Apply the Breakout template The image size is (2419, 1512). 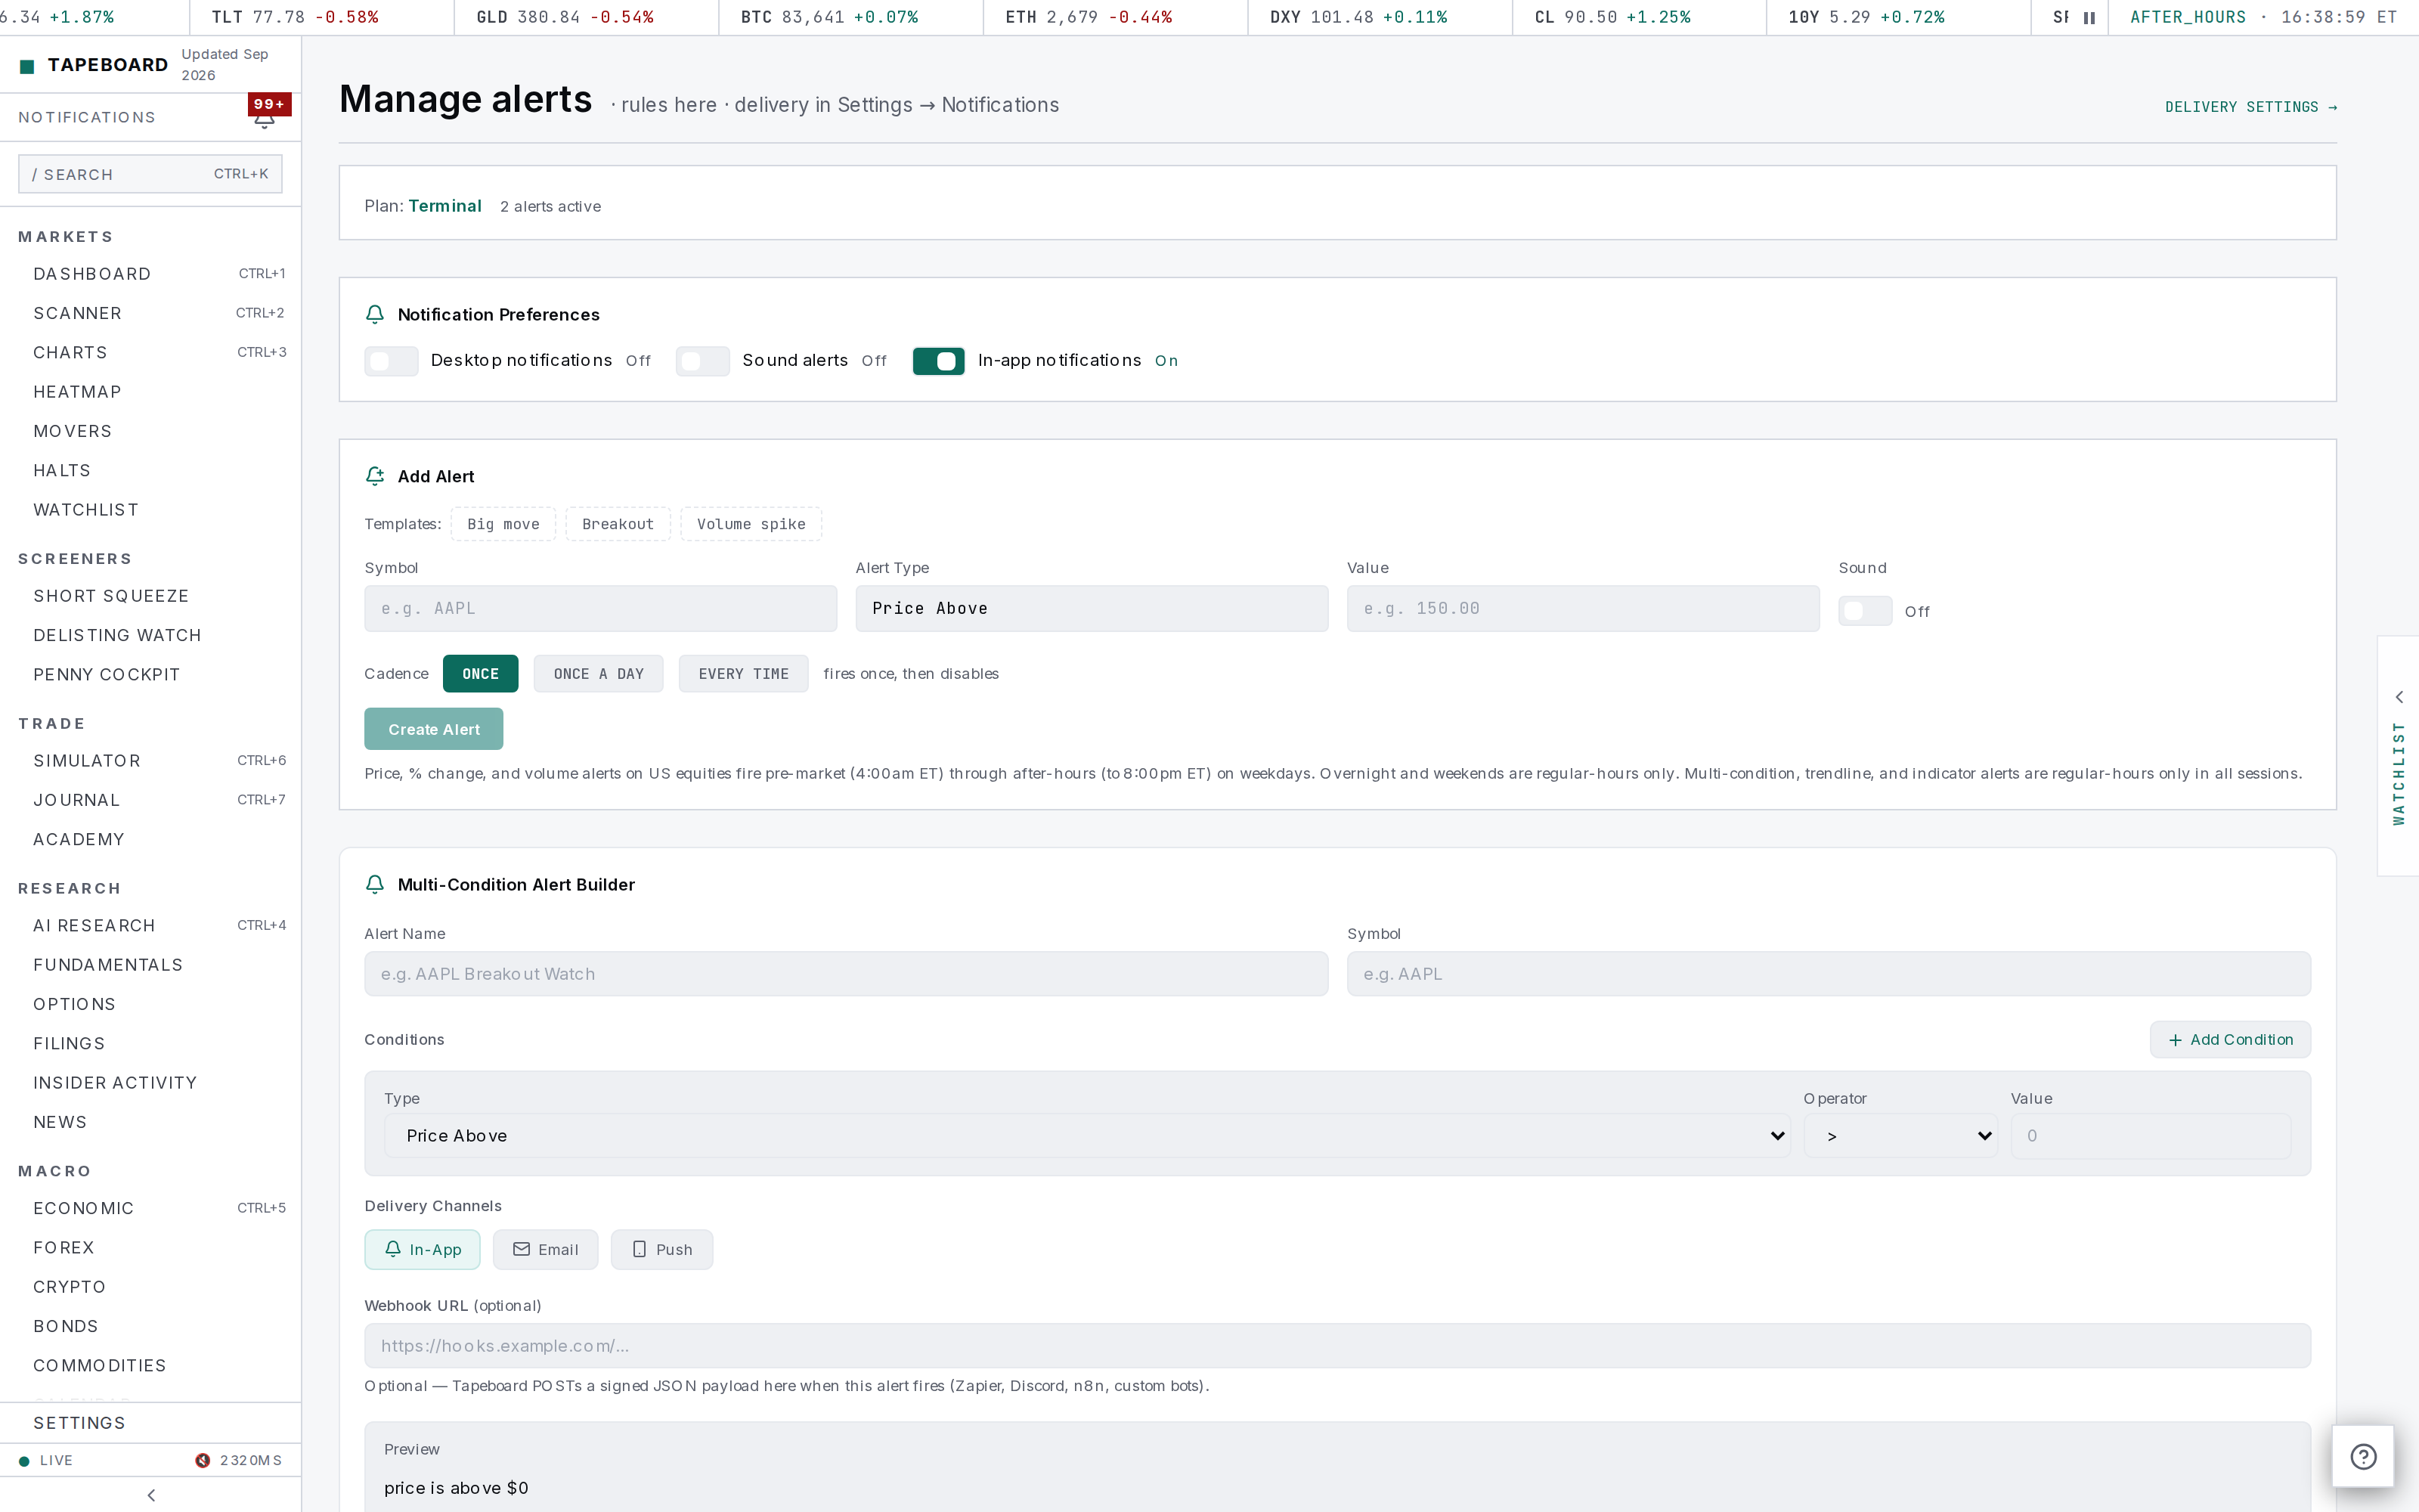click(x=618, y=524)
